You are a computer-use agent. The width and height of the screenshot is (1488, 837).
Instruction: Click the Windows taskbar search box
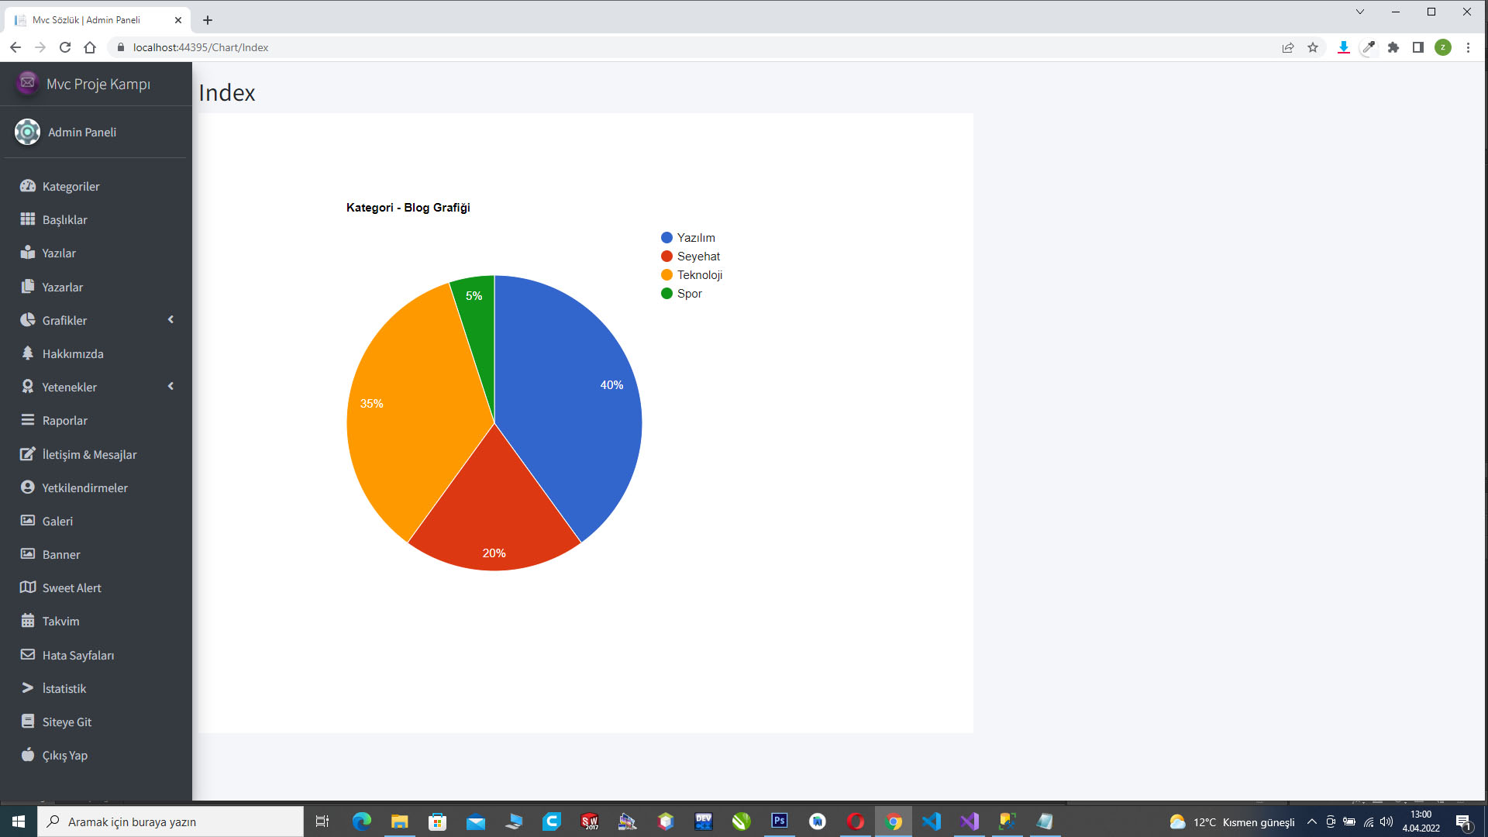coord(170,821)
